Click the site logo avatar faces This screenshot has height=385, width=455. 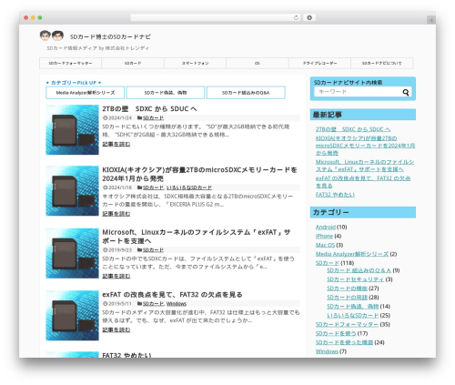[52, 35]
